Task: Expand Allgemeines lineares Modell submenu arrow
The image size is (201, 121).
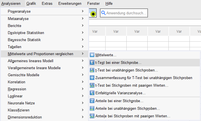Action: pos(83,60)
